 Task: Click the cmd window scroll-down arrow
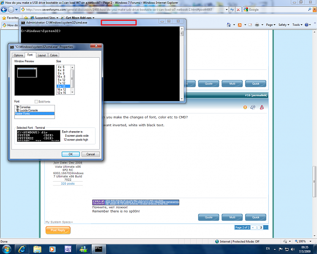[x=182, y=99]
